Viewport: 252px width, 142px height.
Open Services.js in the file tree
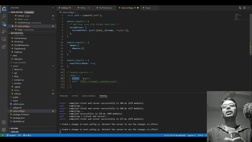(x=32, y=42)
